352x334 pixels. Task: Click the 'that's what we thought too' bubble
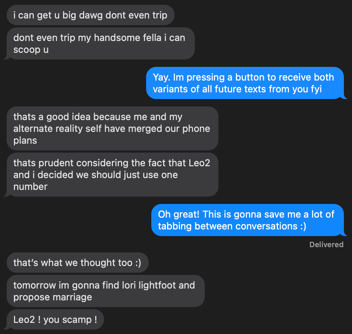tap(77, 263)
